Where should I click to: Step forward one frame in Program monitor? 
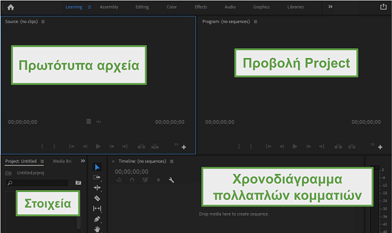(x=309, y=147)
